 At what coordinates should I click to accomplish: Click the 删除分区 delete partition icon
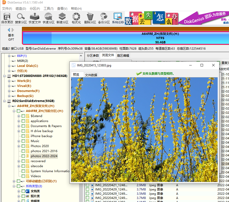[x=90, y=18]
